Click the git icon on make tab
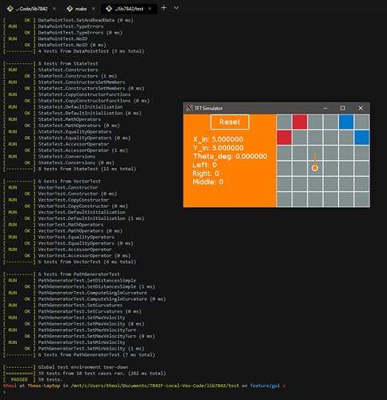This screenshot has width=387, height=400. pos(70,9)
